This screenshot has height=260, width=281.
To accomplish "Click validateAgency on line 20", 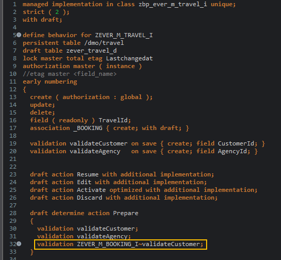I will click(95, 151).
